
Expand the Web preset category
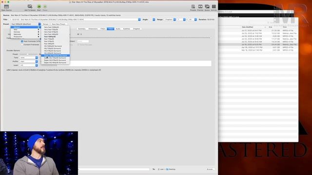(x=26, y=30)
